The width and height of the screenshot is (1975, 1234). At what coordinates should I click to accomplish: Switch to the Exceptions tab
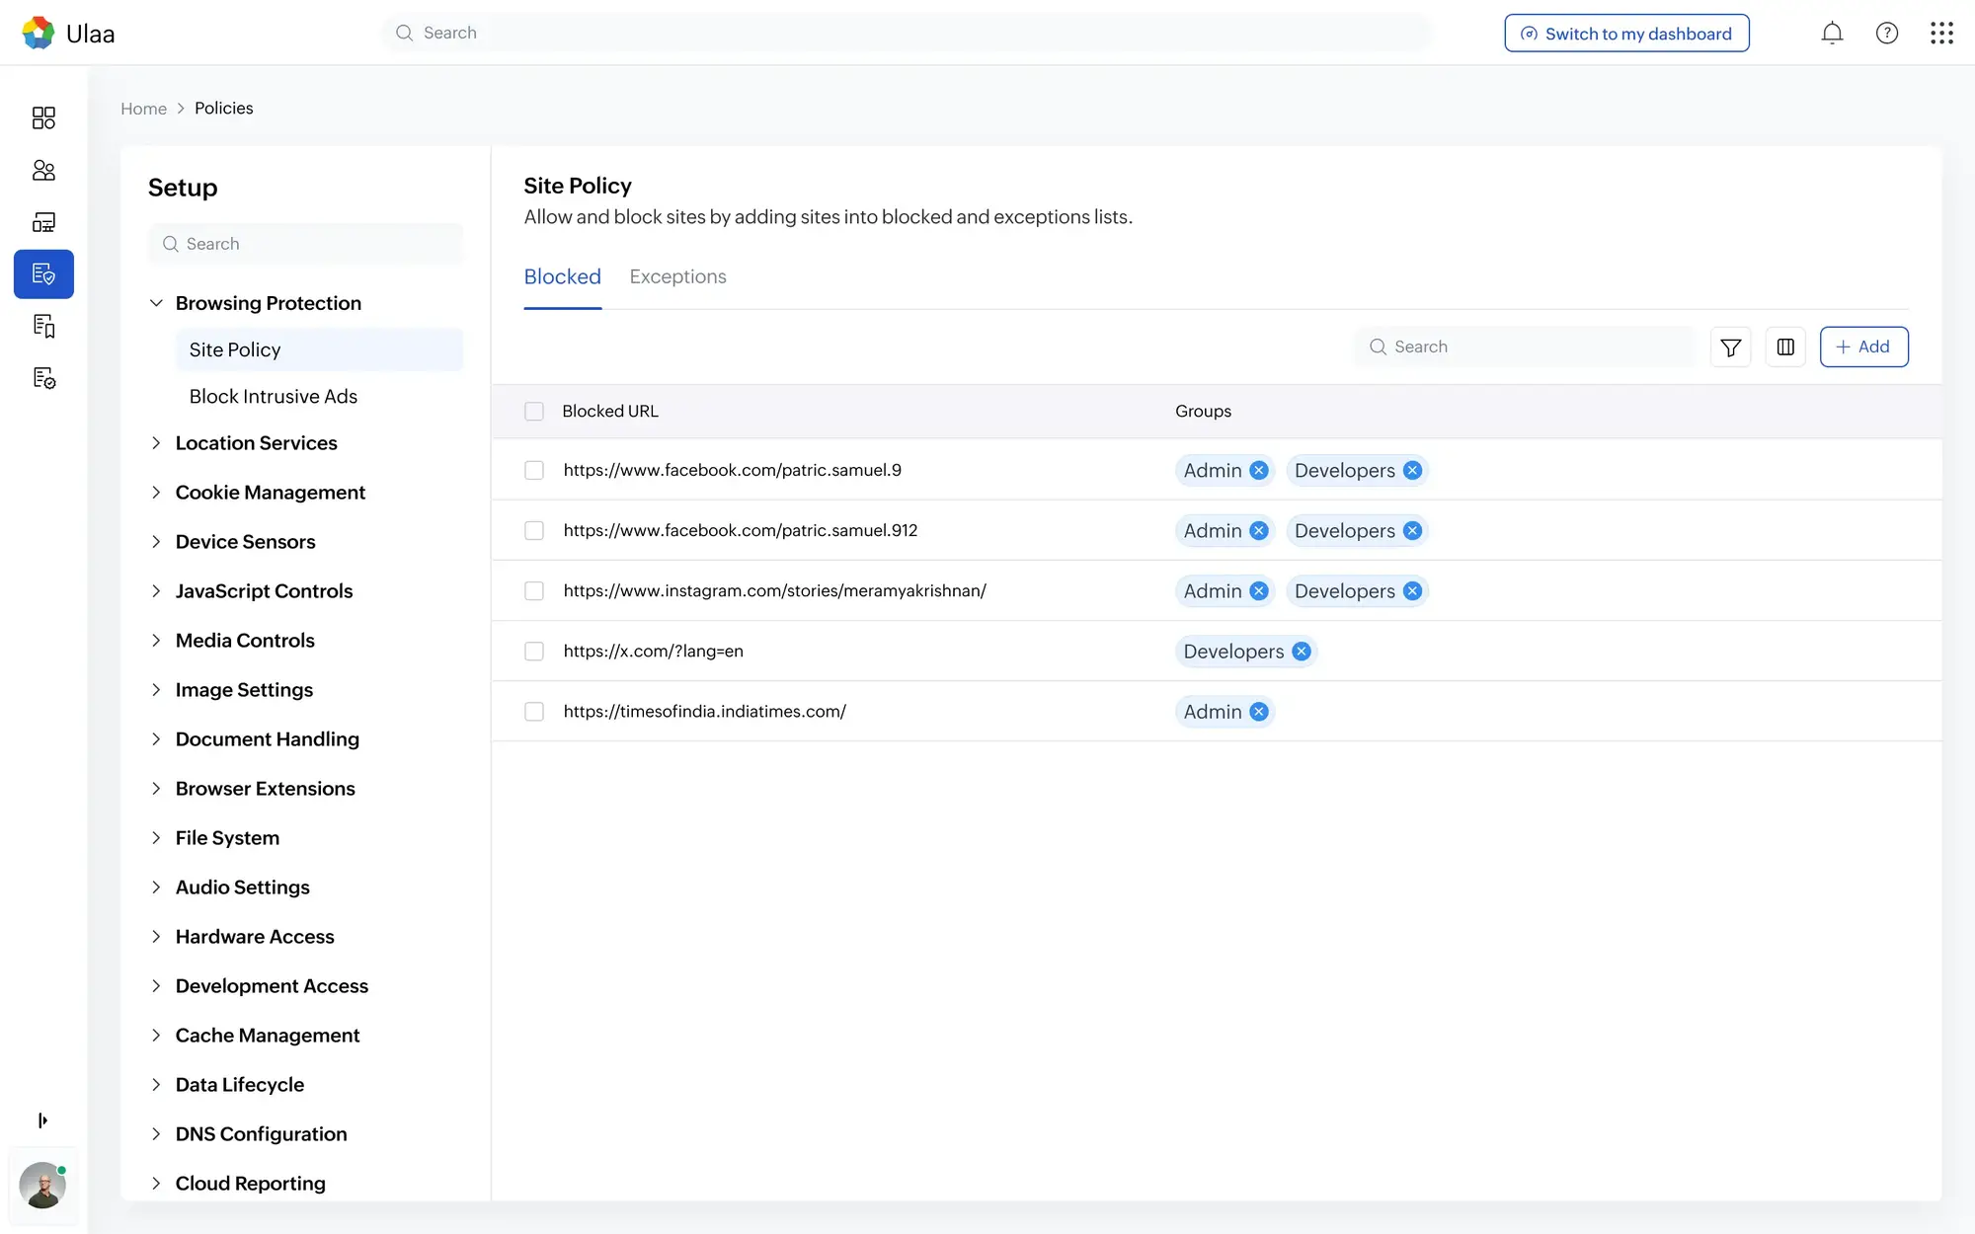[677, 277]
